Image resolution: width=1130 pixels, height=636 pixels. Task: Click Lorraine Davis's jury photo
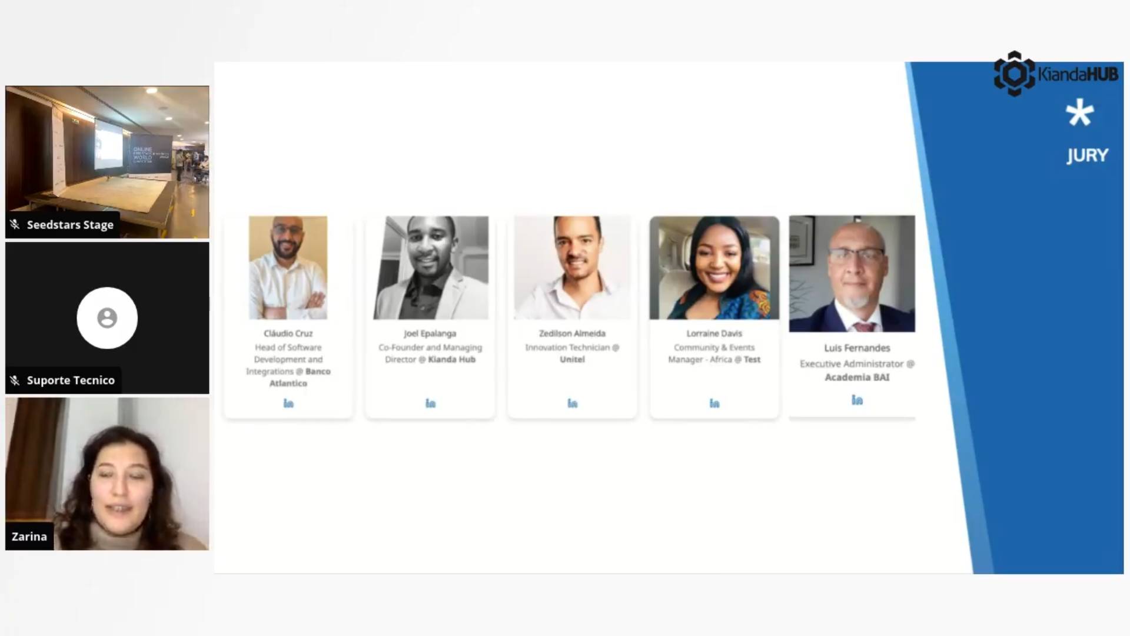tap(714, 268)
